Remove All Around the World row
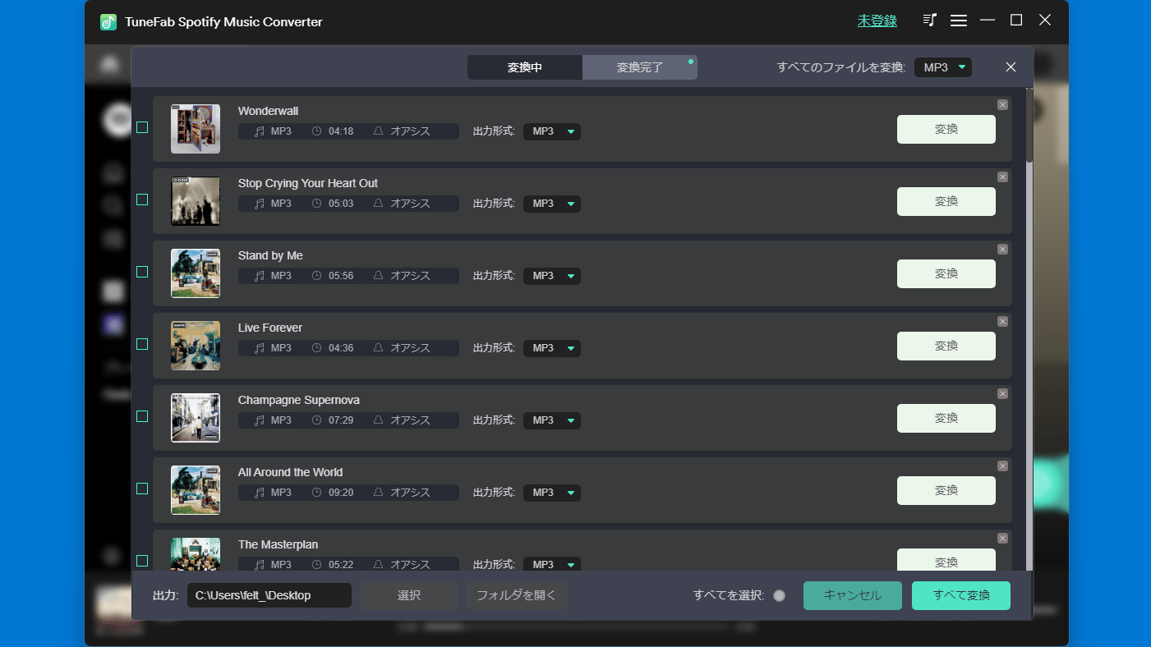Image resolution: width=1151 pixels, height=647 pixels. tap(1002, 466)
